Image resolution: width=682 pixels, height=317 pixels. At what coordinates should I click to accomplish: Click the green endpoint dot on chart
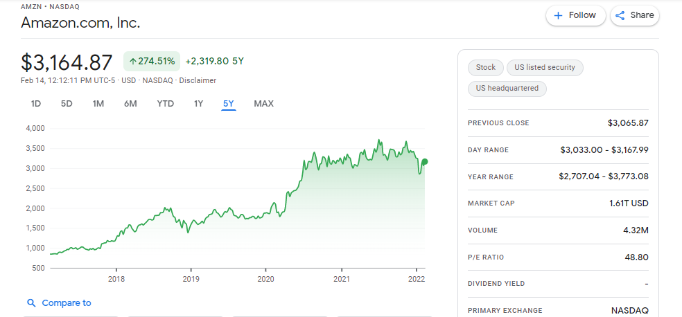click(x=425, y=161)
